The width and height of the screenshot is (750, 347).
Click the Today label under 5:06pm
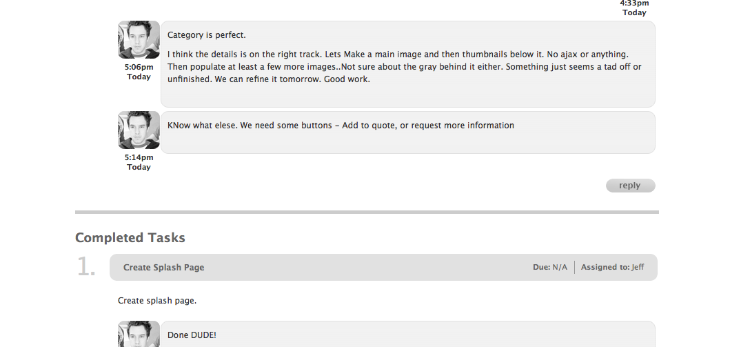click(139, 77)
